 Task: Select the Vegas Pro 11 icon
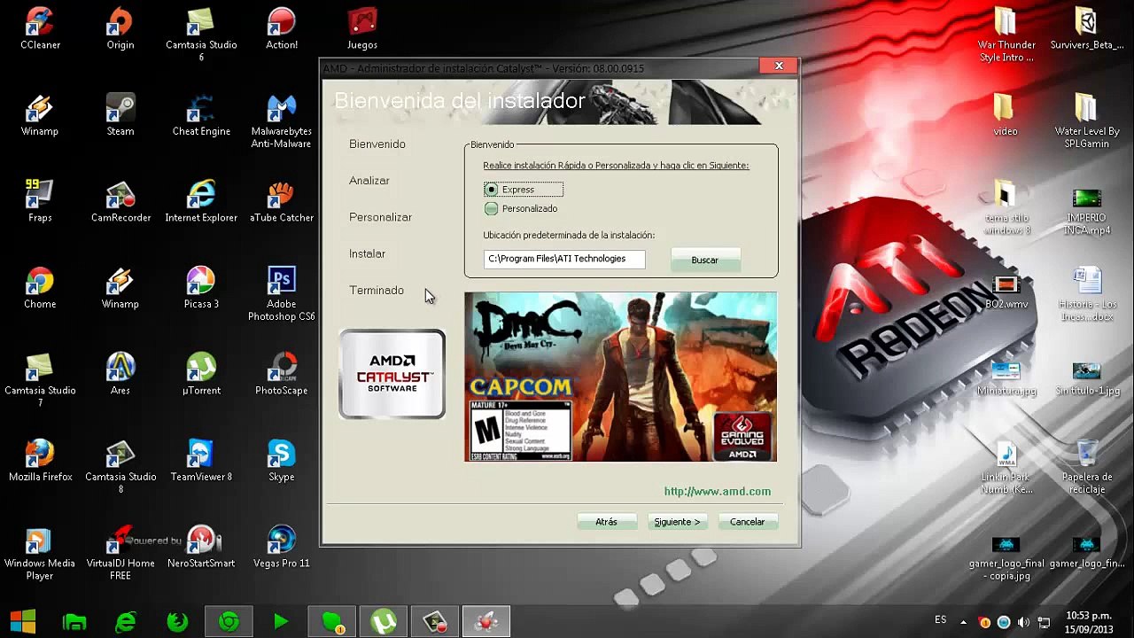tap(282, 547)
